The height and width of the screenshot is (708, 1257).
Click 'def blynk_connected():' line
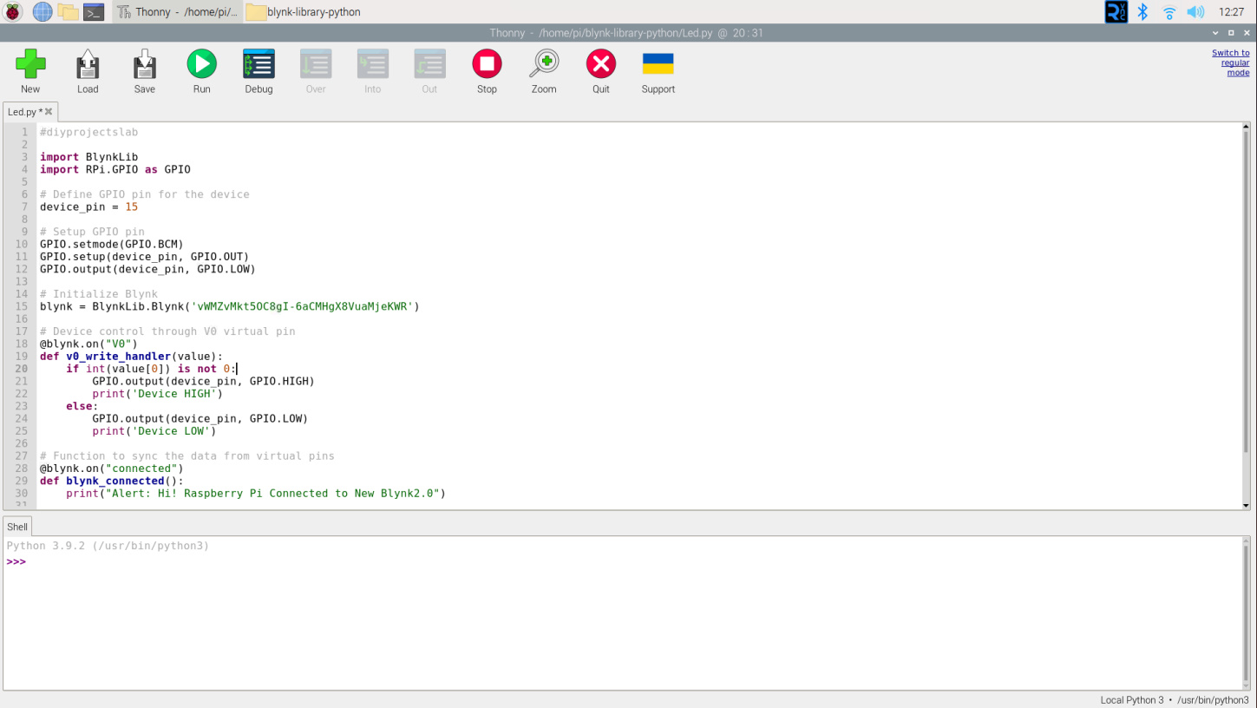(112, 481)
